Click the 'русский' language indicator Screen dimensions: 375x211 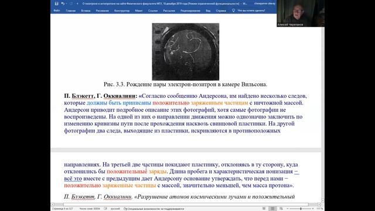pos(115,209)
